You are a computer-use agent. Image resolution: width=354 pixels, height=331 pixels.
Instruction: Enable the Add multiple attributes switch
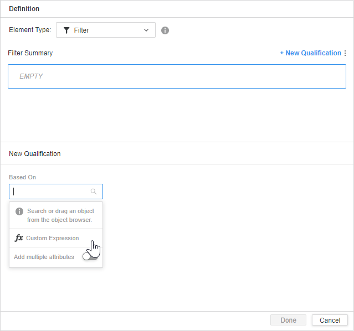tap(89, 257)
